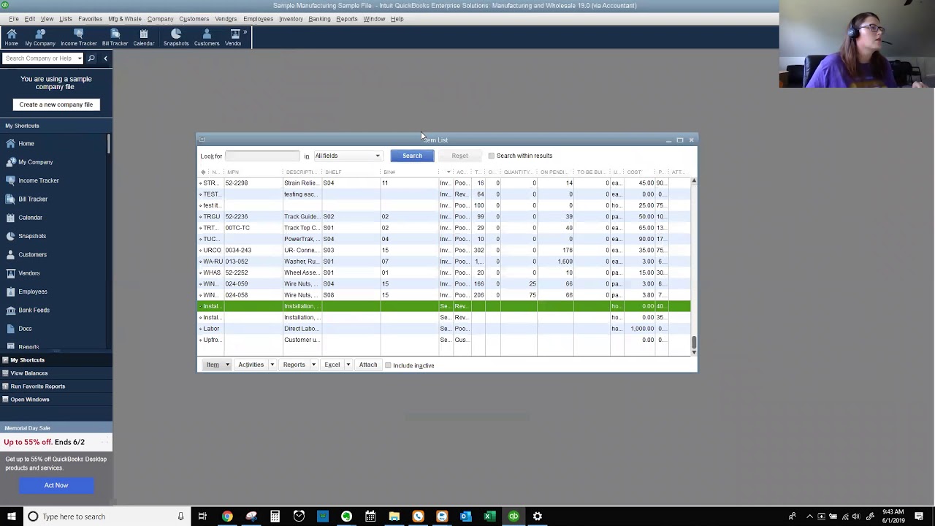
Task: Open the search box dropdown in sidebar
Action: 79,58
